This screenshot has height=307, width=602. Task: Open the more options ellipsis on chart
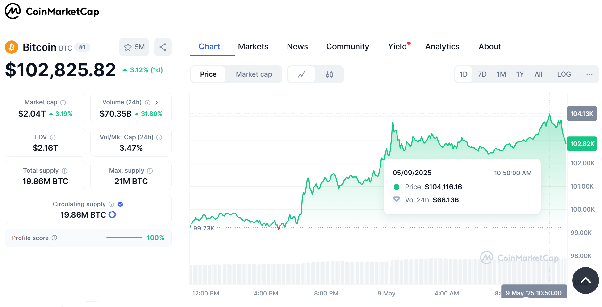(589, 74)
